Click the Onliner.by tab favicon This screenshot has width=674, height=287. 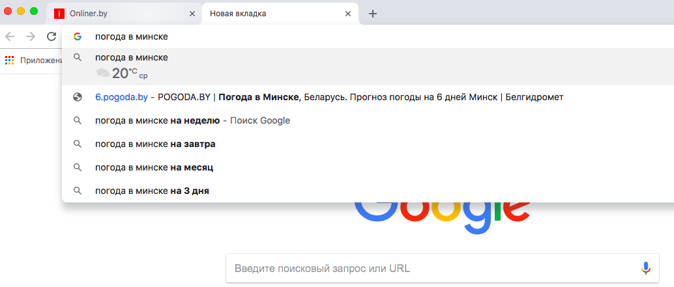click(59, 14)
